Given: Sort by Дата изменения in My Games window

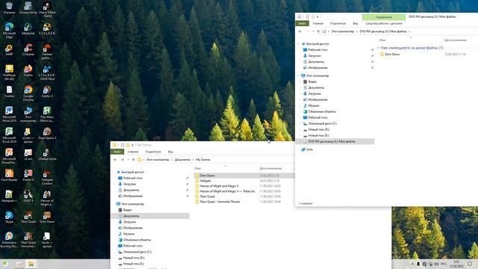Looking at the screenshot, I should [270, 168].
